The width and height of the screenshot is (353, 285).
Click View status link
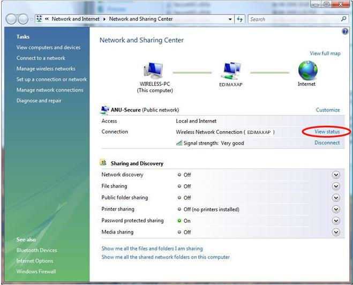click(327, 131)
